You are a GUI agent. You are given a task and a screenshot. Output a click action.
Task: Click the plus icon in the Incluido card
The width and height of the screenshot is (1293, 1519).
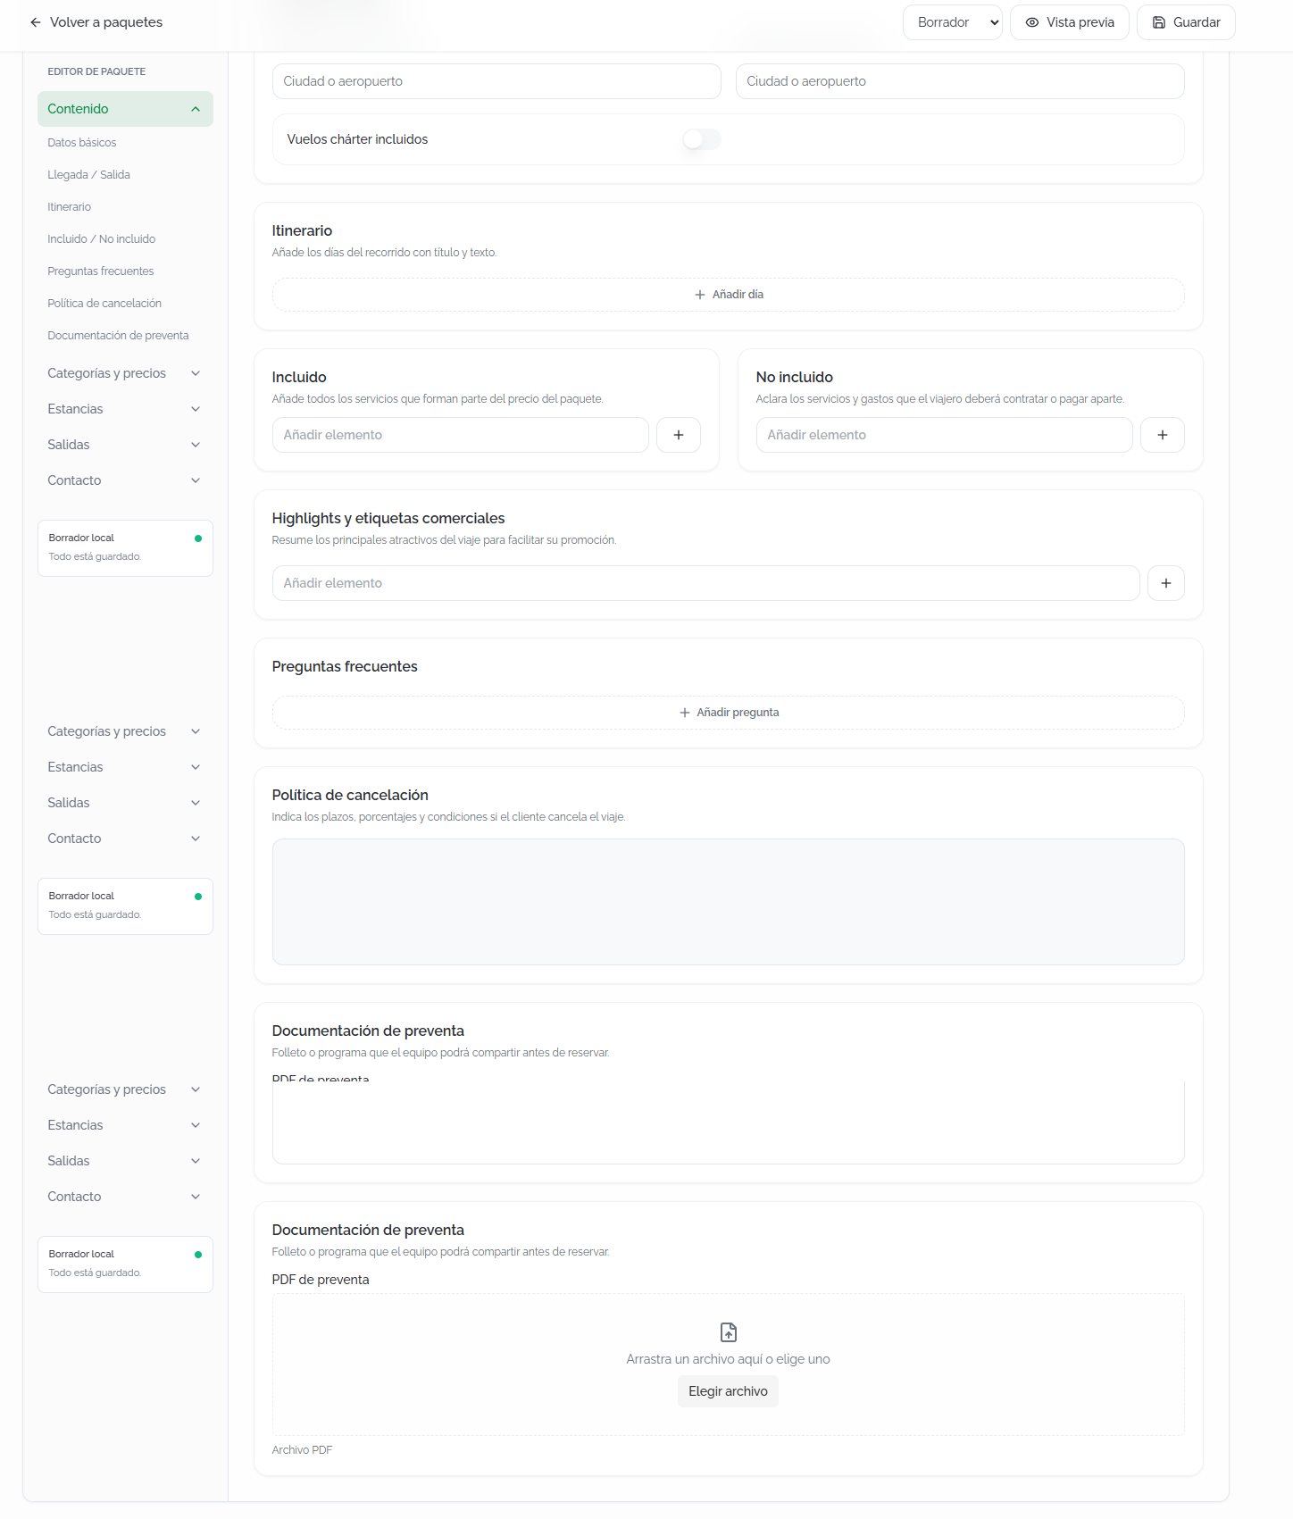tap(679, 435)
